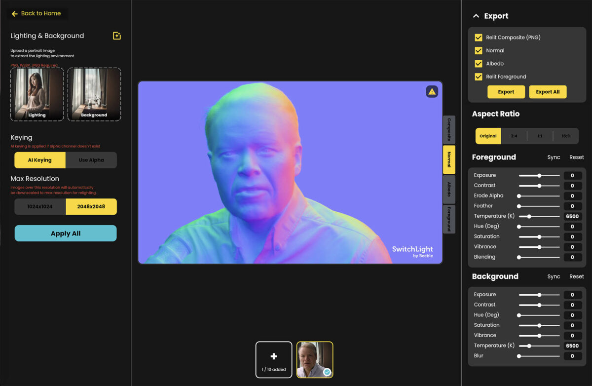Image resolution: width=592 pixels, height=386 pixels.
Task: Click the add preset icon beside Lighting & Background
Action: pos(116,36)
